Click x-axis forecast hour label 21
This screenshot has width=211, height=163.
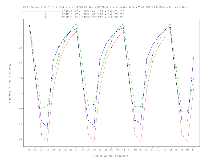click(71, 150)
